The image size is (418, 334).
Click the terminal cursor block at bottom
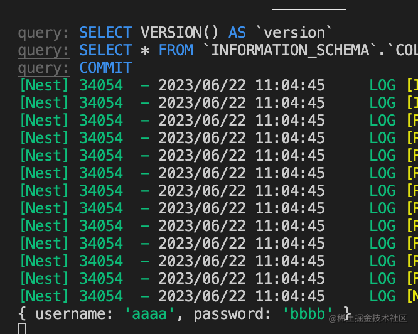[x=22, y=328]
